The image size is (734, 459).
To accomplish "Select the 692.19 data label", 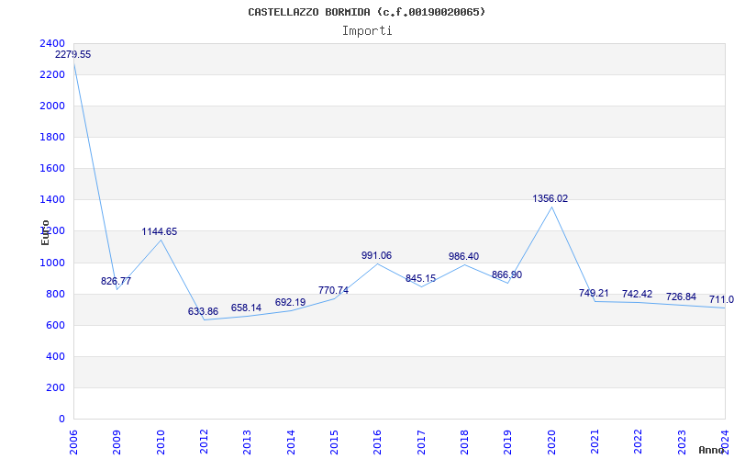I will [x=290, y=303].
